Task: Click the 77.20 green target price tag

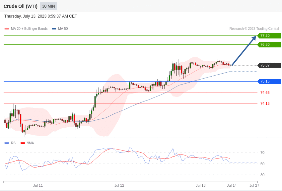Action: (x=269, y=35)
